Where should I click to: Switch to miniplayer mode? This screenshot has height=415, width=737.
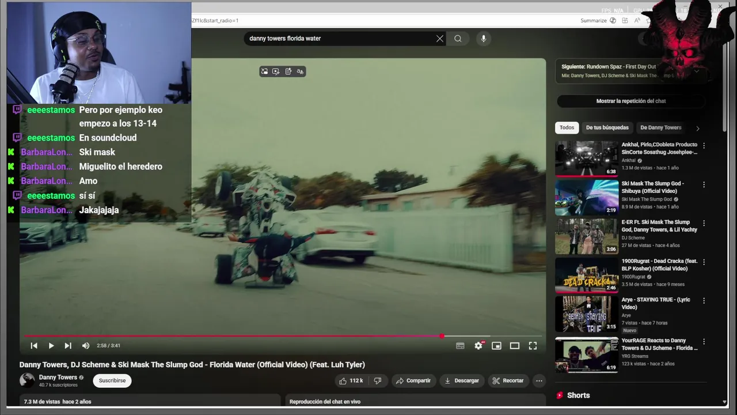tap(496, 346)
